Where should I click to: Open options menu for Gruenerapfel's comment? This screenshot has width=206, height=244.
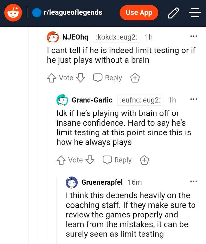pyautogui.click(x=193, y=181)
